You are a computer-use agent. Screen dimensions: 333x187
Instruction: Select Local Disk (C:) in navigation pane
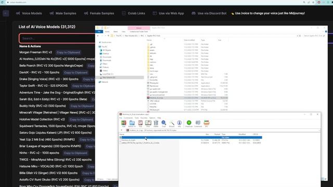pos(106,74)
